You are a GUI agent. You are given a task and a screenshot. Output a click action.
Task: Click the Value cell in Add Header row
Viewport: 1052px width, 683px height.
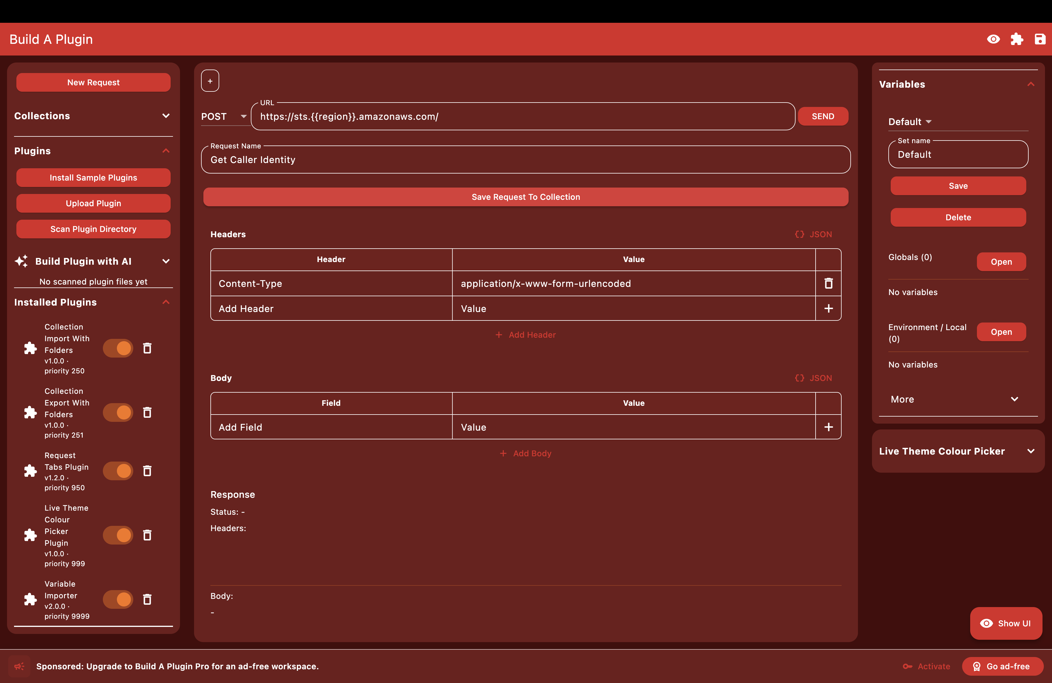tap(634, 308)
